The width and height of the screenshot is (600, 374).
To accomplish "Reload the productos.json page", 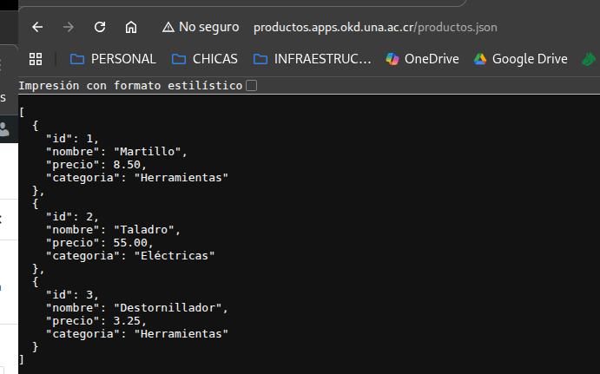I will pyautogui.click(x=100, y=27).
